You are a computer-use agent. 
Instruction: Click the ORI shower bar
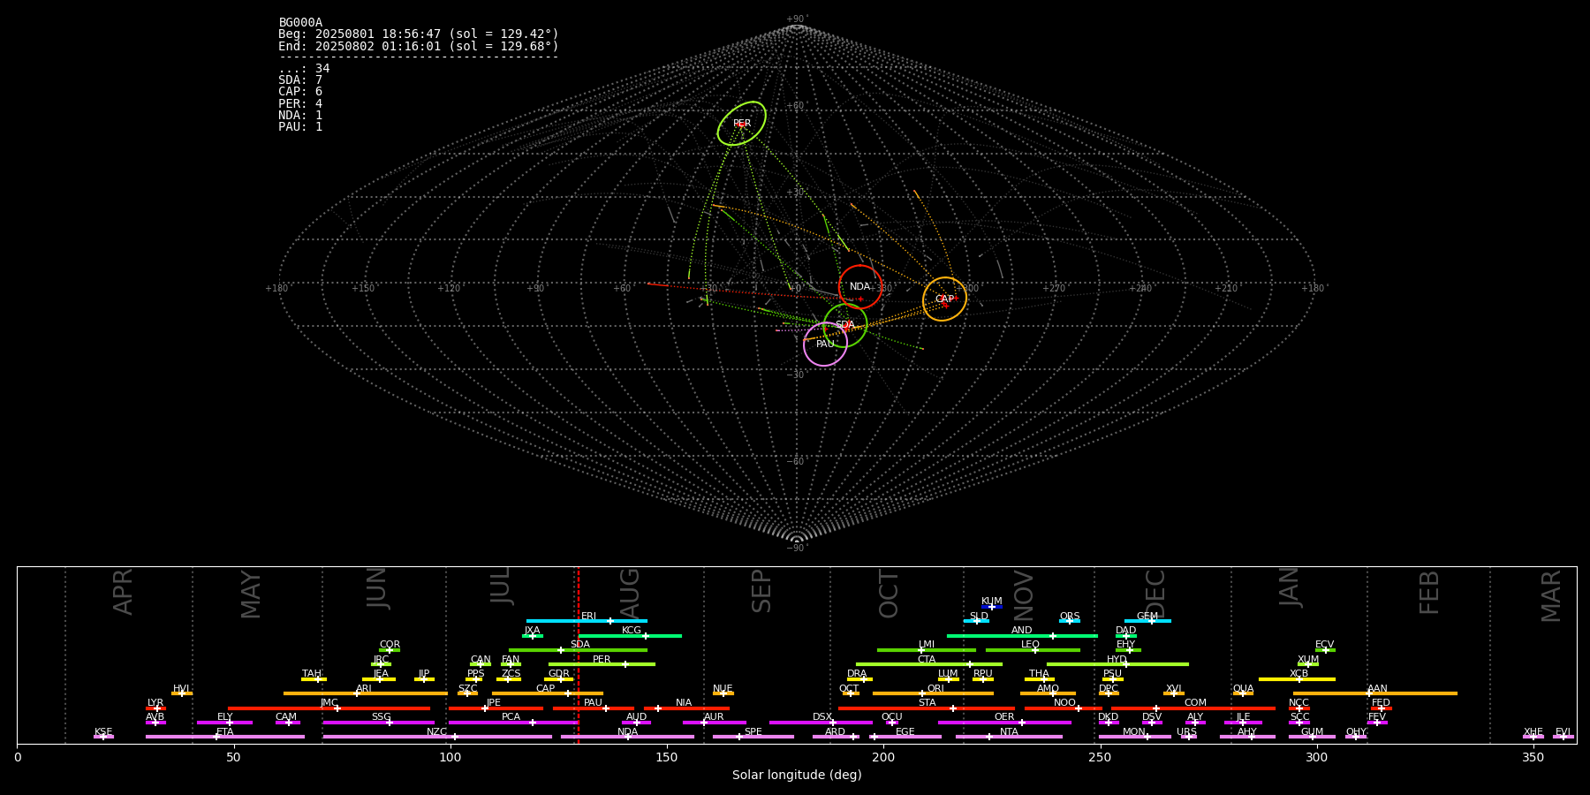(933, 693)
